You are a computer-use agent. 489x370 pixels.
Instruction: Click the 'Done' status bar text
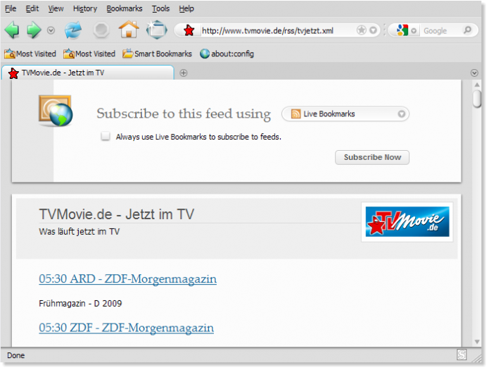coord(16,355)
